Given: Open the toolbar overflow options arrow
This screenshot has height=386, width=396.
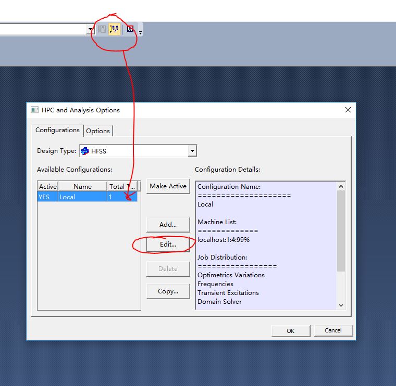Looking at the screenshot, I should [140, 32].
